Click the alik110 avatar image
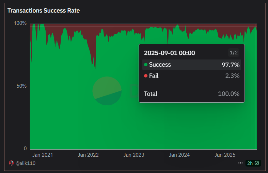Image resolution: width=268 pixels, height=173 pixels. point(11,163)
